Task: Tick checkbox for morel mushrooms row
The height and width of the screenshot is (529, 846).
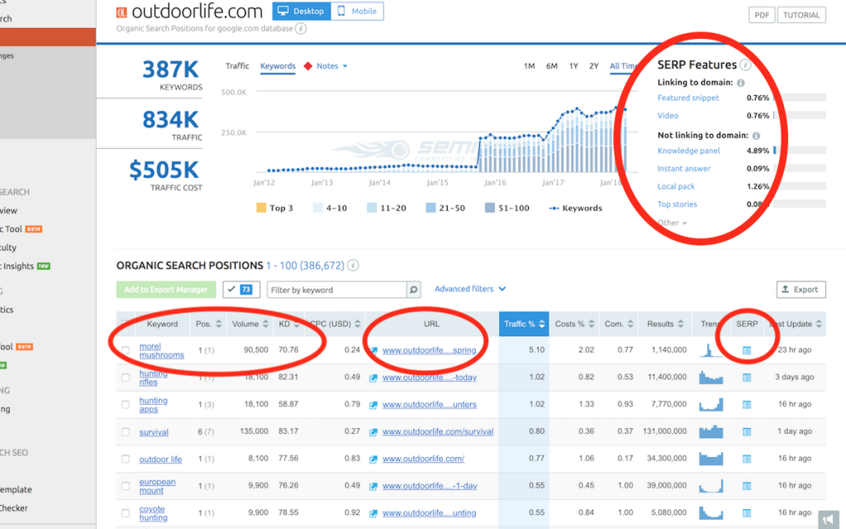Action: 126,350
